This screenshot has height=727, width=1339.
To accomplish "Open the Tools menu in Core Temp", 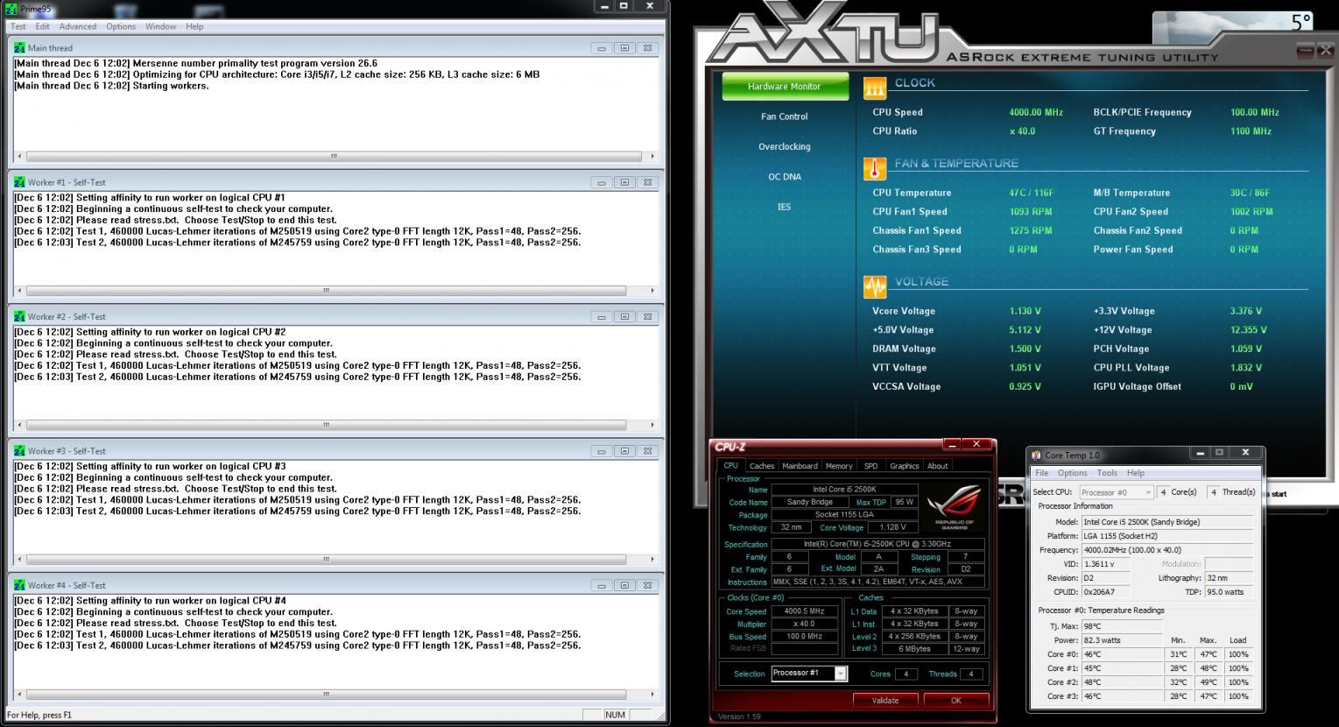I will click(1107, 473).
